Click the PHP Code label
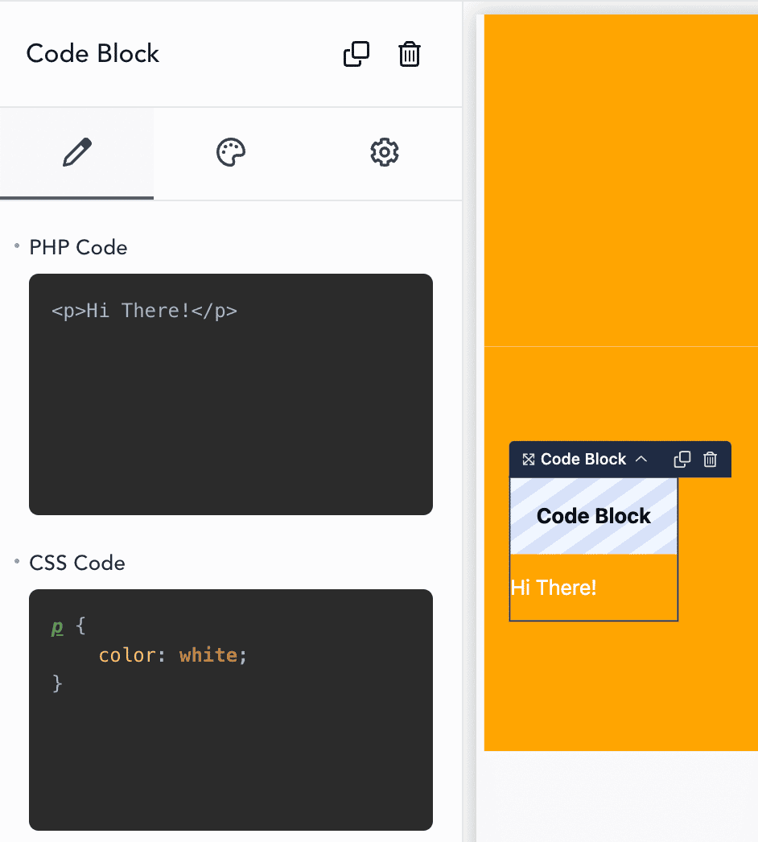 [78, 248]
